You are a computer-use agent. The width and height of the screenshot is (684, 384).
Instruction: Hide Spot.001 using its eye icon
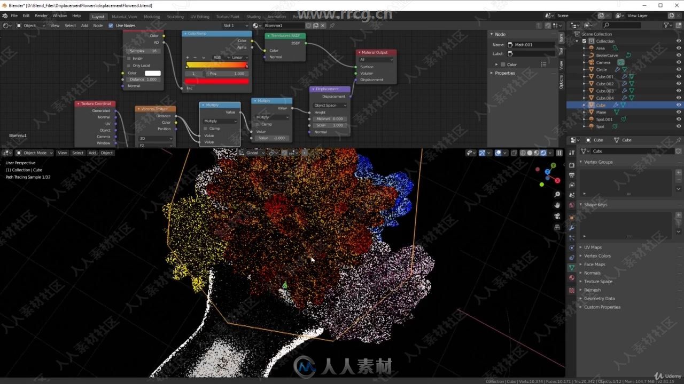[x=679, y=119]
